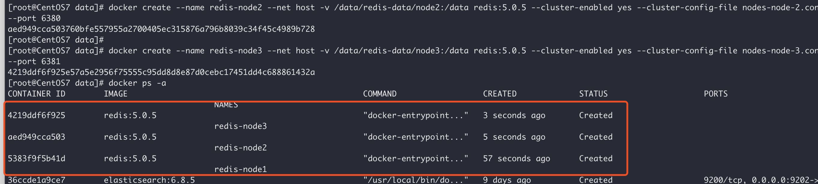Click the COMMAND column header
This screenshot has width=818, height=184.
[x=380, y=94]
